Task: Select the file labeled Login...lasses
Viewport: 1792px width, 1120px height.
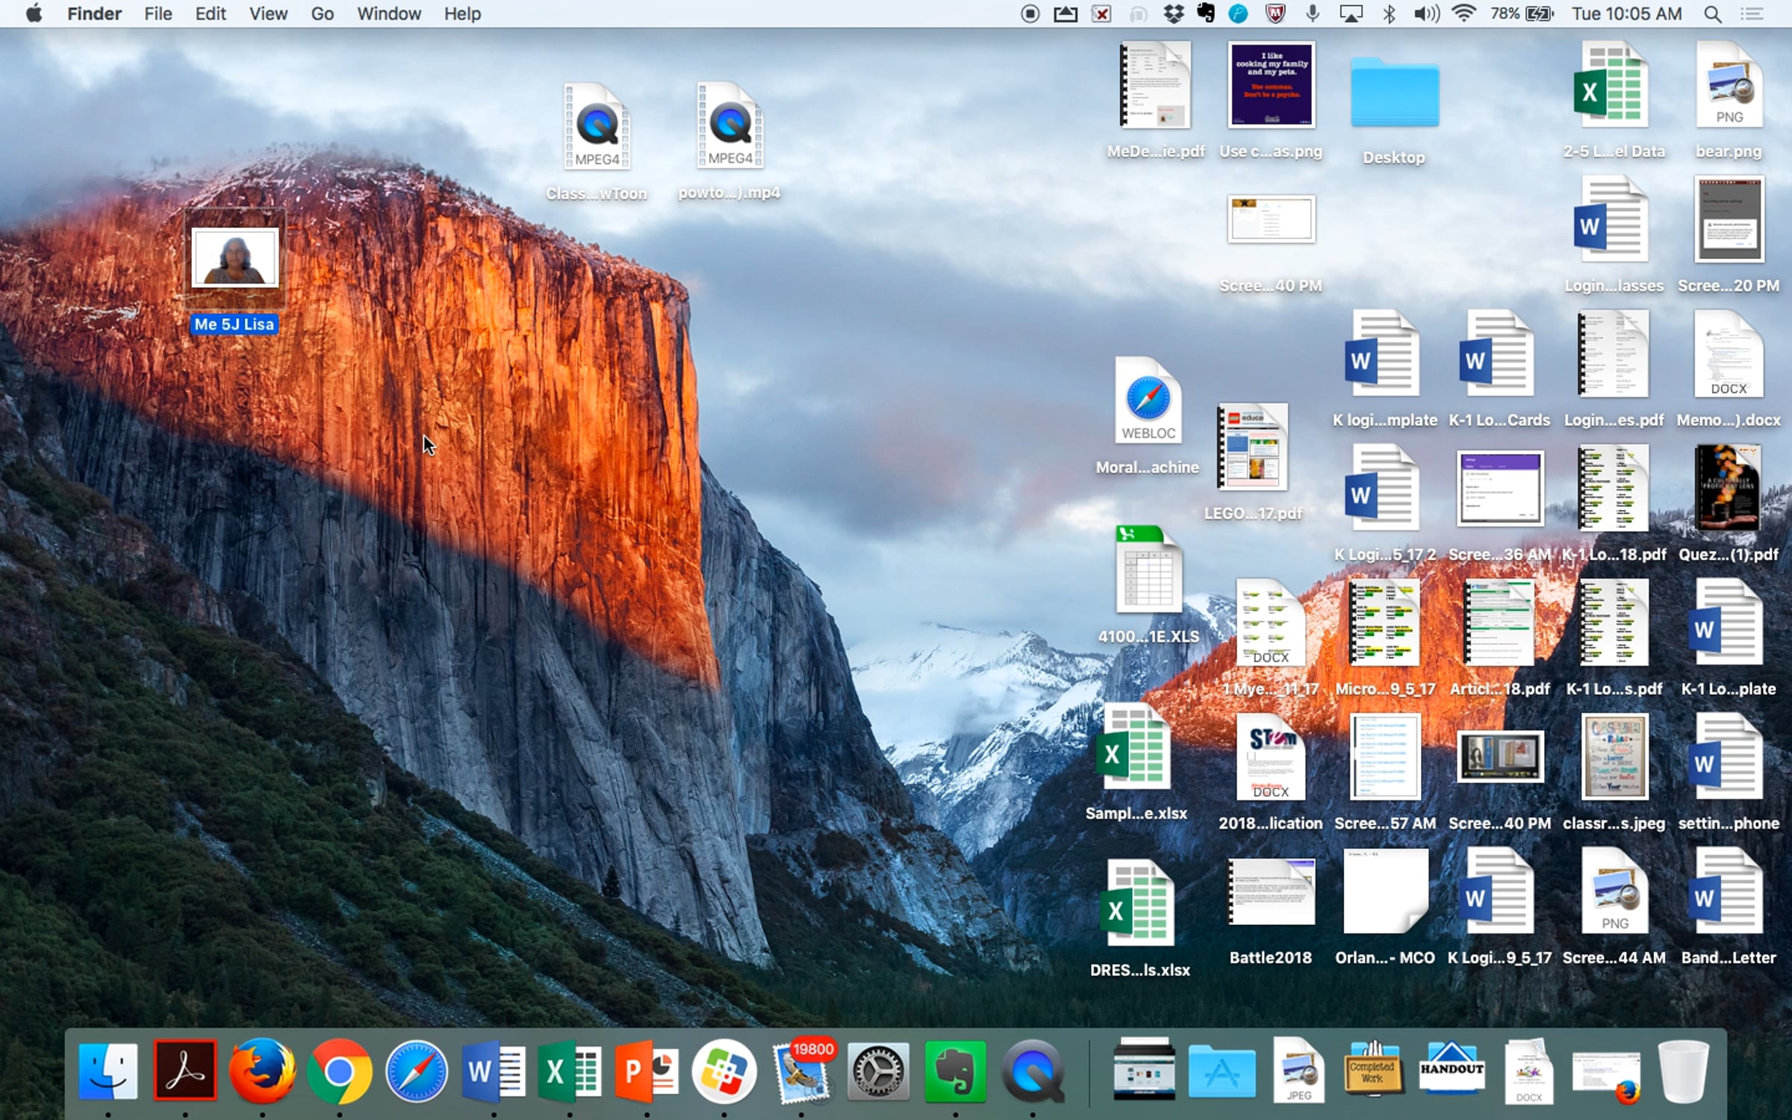Action: pyautogui.click(x=1613, y=219)
